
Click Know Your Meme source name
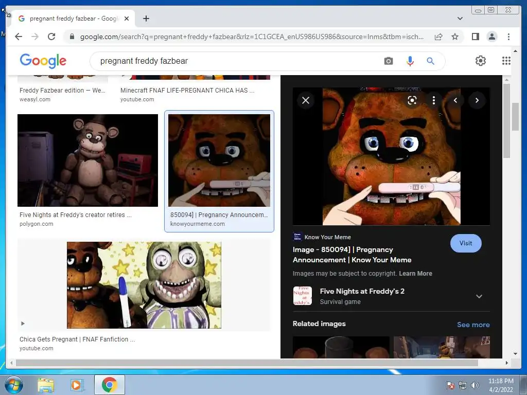tap(328, 237)
